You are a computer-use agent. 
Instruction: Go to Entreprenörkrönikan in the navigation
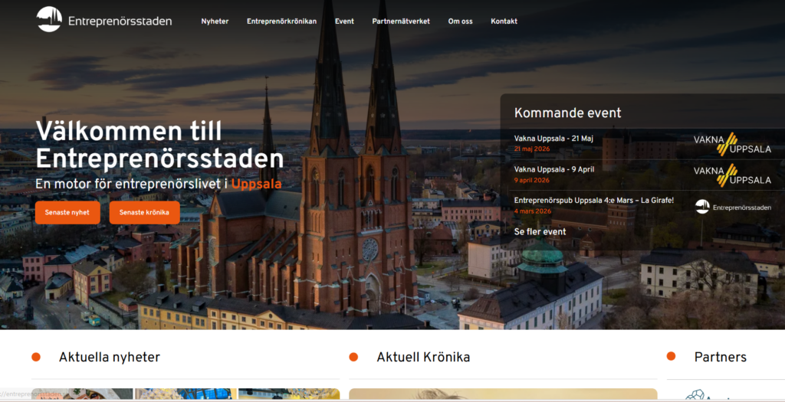click(281, 21)
